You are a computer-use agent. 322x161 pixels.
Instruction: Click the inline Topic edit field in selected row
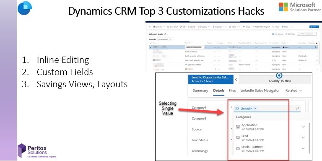pyautogui.click(x=195, y=47)
